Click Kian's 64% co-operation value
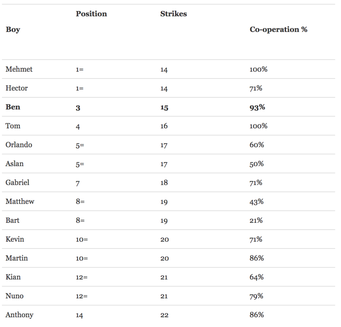The width and height of the screenshot is (341, 327). (x=256, y=277)
